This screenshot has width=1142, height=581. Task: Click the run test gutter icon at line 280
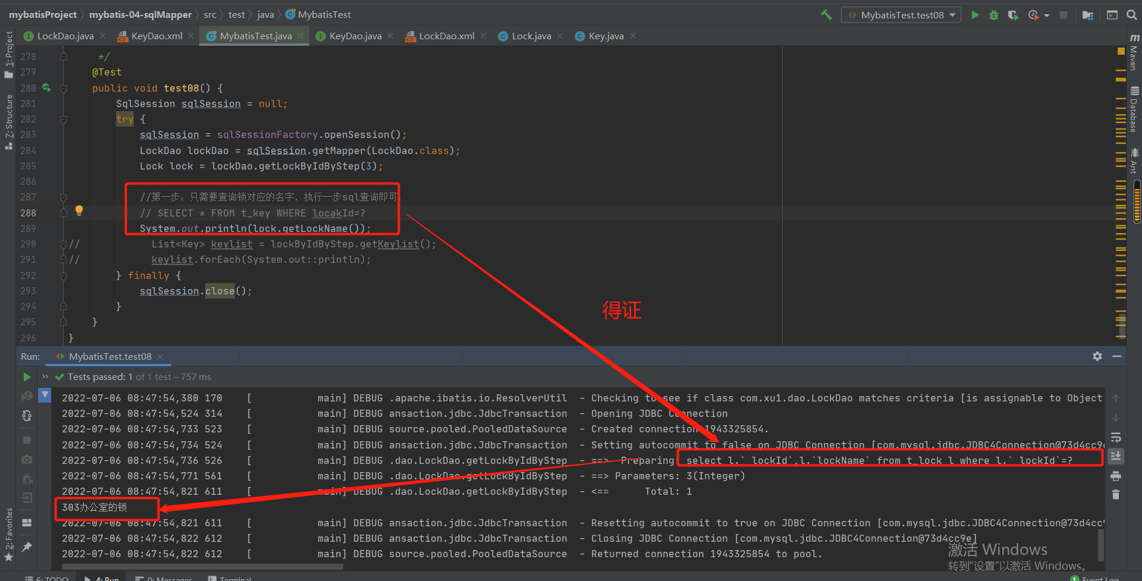point(46,88)
